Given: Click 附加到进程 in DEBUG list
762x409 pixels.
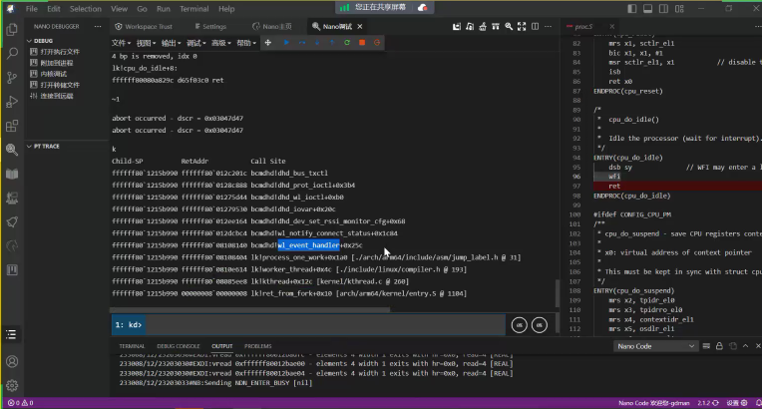Looking at the screenshot, I should click(57, 63).
